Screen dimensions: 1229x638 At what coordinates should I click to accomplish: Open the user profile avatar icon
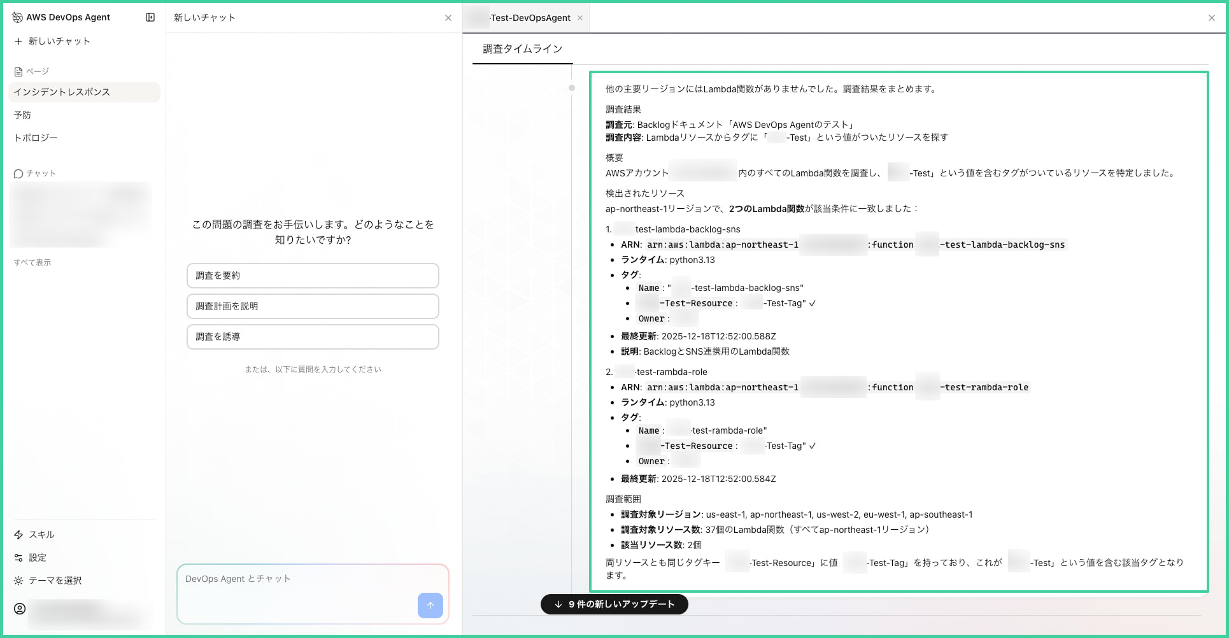(20, 609)
